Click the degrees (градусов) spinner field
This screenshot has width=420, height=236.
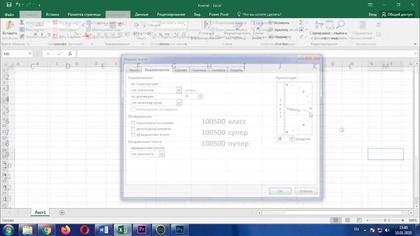click(285, 139)
